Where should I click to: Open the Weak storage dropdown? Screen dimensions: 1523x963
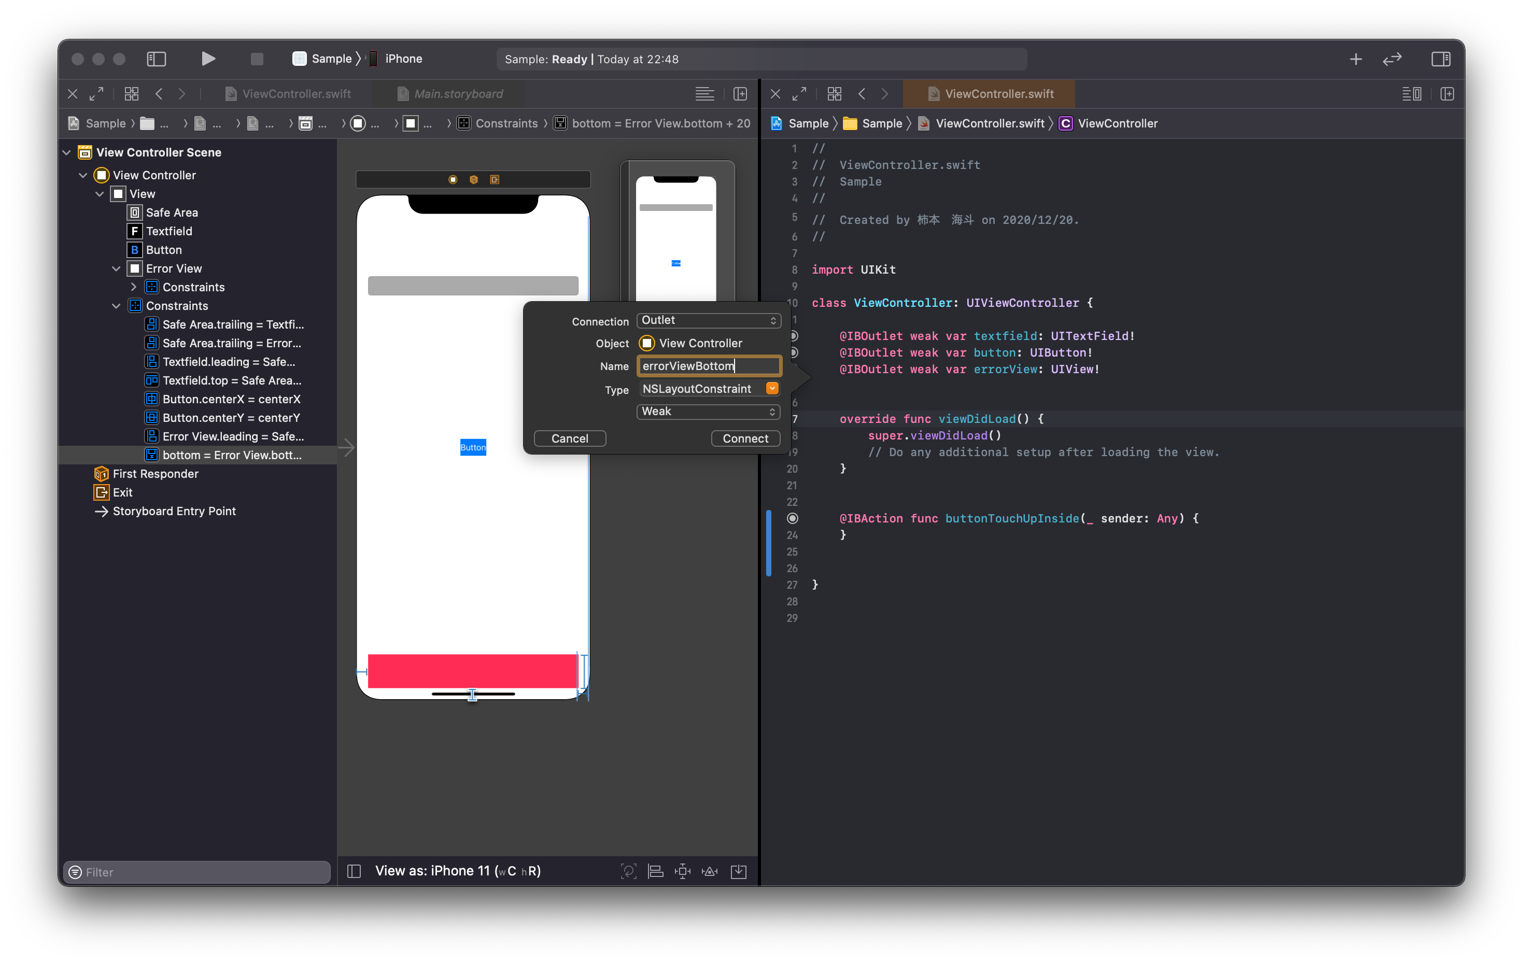709,412
